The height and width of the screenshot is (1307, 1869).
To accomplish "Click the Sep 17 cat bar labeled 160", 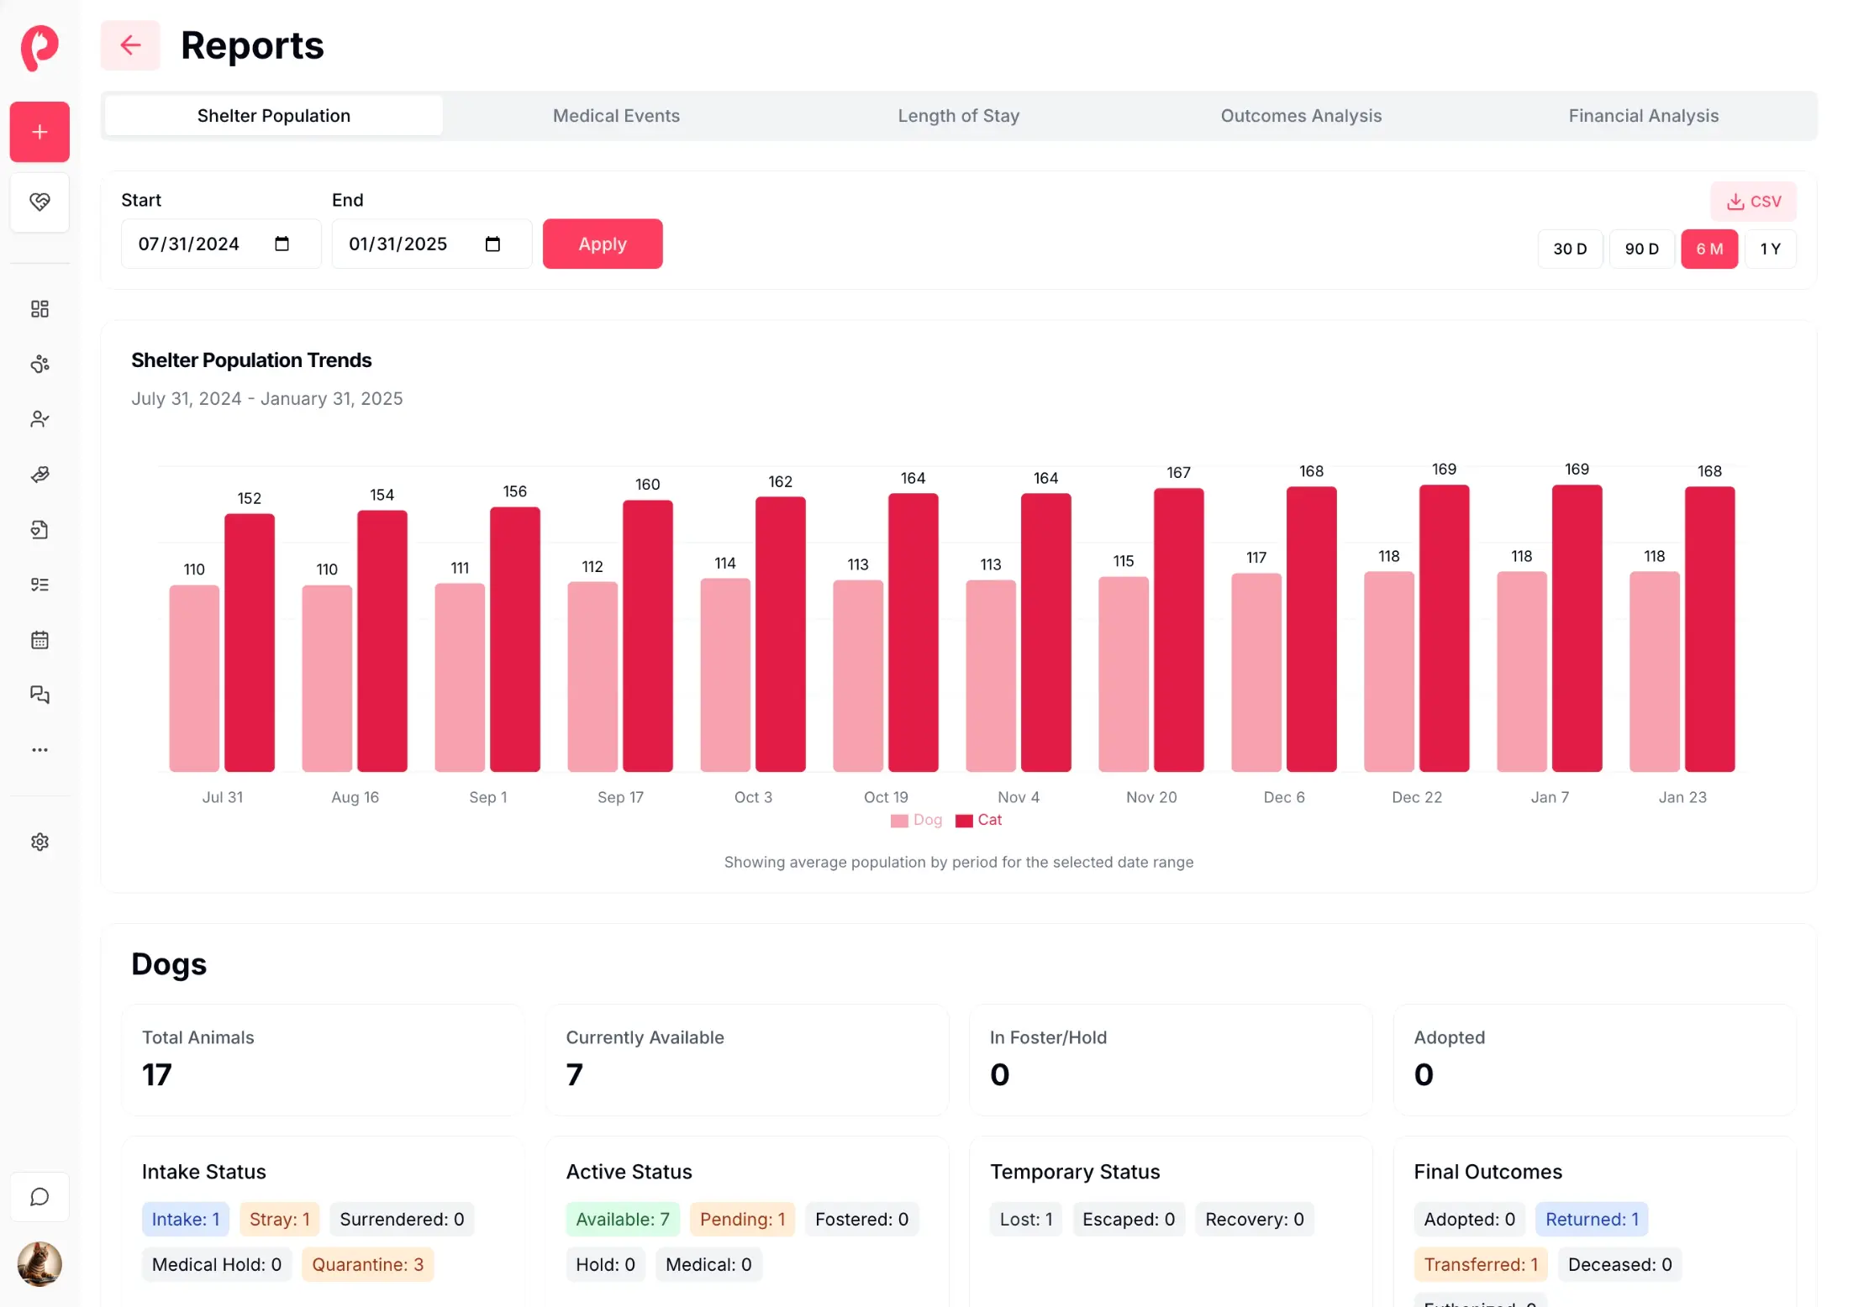I will pyautogui.click(x=648, y=636).
